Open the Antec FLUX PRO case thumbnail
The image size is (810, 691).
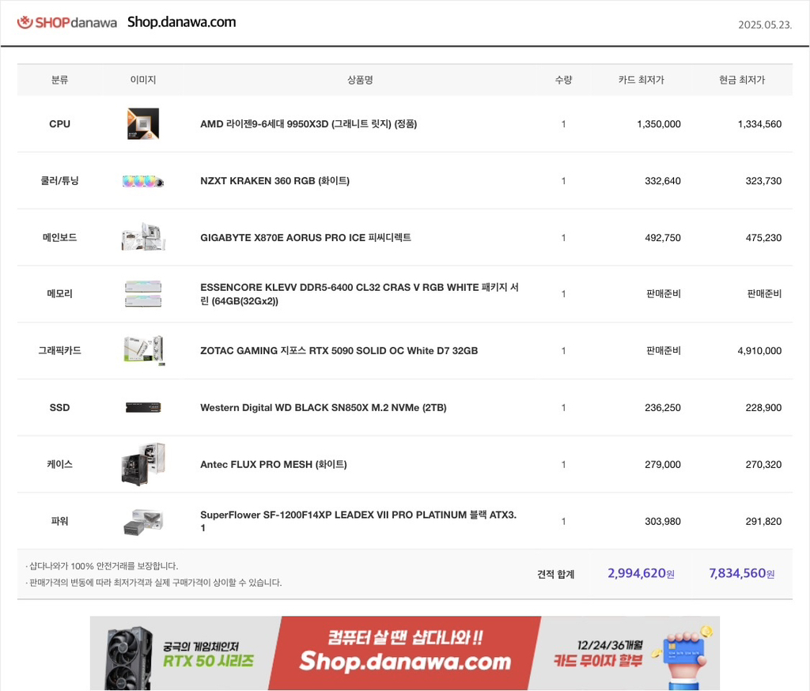[143, 464]
